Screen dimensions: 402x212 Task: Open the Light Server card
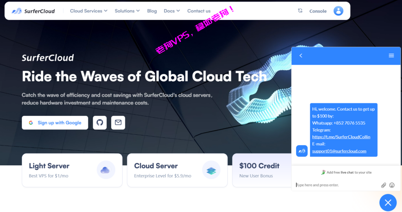(x=72, y=170)
